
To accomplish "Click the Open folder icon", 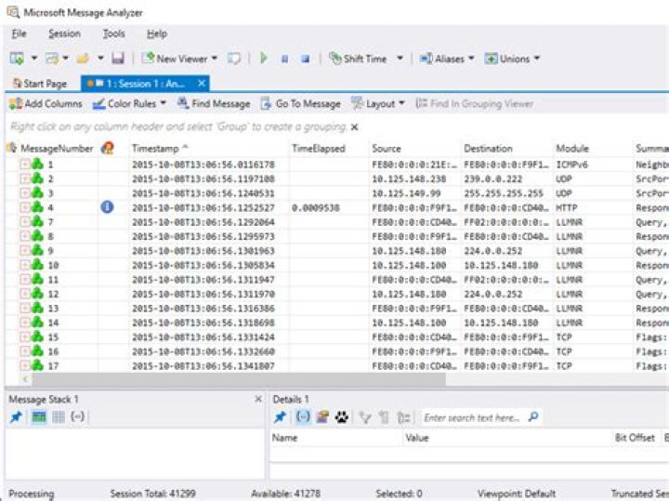I will click(83, 58).
